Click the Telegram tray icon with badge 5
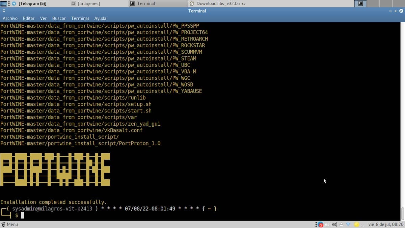Image resolution: width=405 pixels, height=228 pixels. click(321, 225)
